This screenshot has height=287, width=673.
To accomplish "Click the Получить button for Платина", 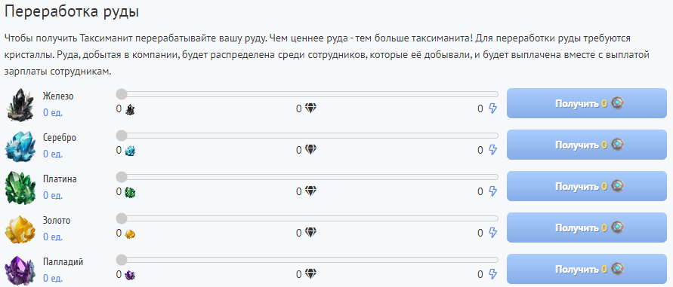I will 589,186.
